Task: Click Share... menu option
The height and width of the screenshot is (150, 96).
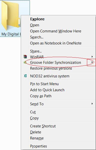Action: pos(36,51)
